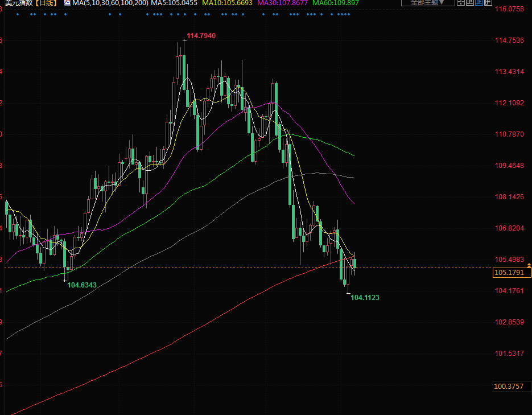
Task: Click the small indicator icon before MA label
Action: pyautogui.click(x=67, y=3)
